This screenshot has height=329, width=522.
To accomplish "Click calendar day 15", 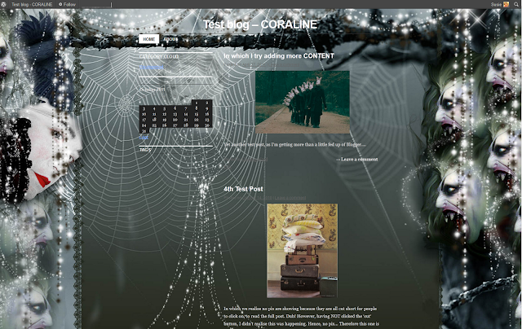I will click(197, 114).
